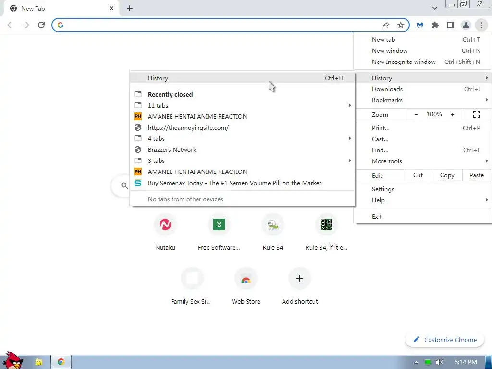This screenshot has width=492, height=369.
Task: Increase zoom with the plus button
Action: pos(452,114)
